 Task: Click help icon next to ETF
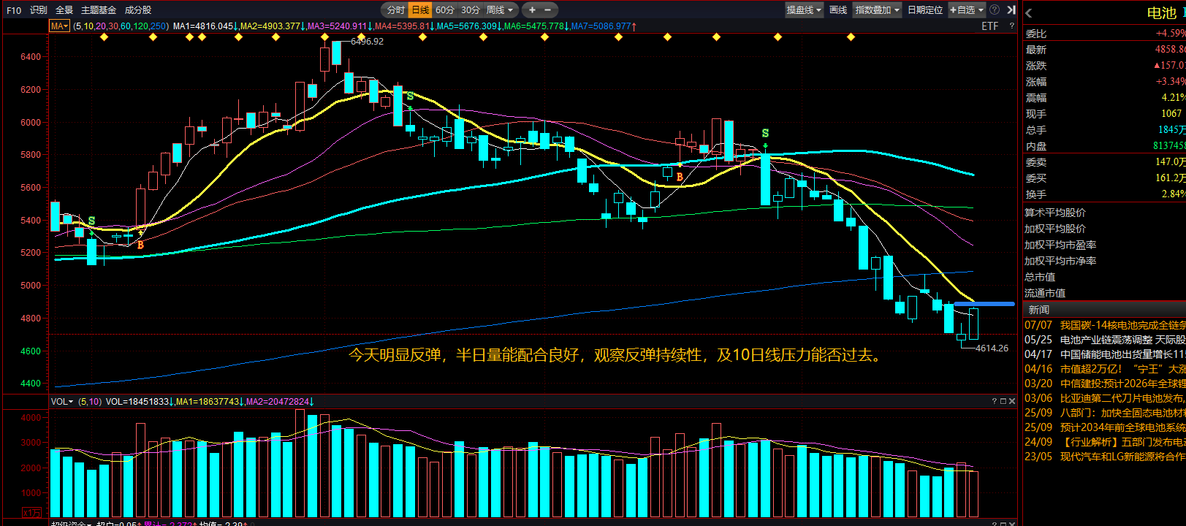pyautogui.click(x=1011, y=26)
